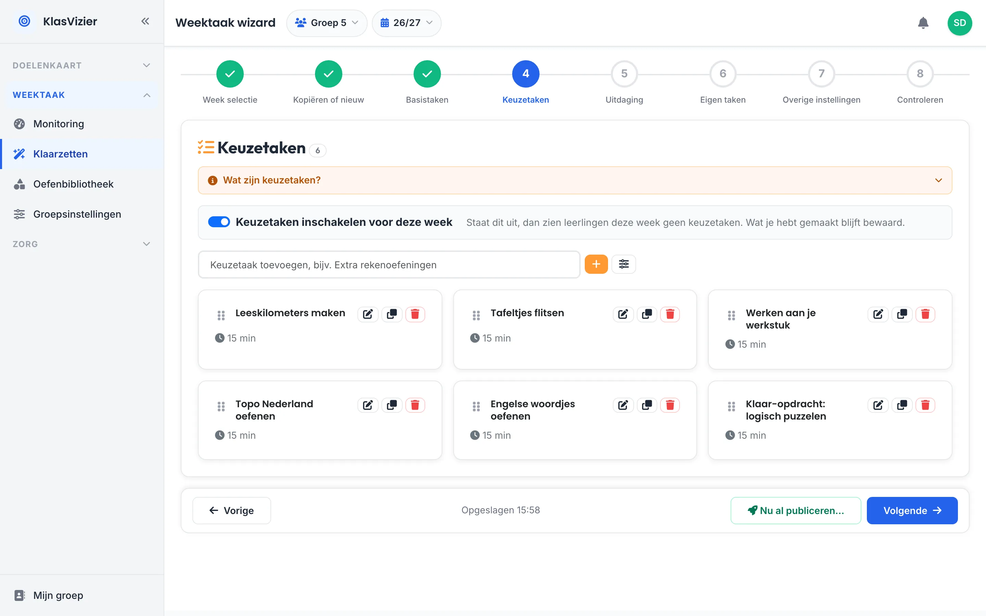Delete the Klaar-opdracht: logisch puzzelen task
This screenshot has width=986, height=616.
[x=925, y=405]
